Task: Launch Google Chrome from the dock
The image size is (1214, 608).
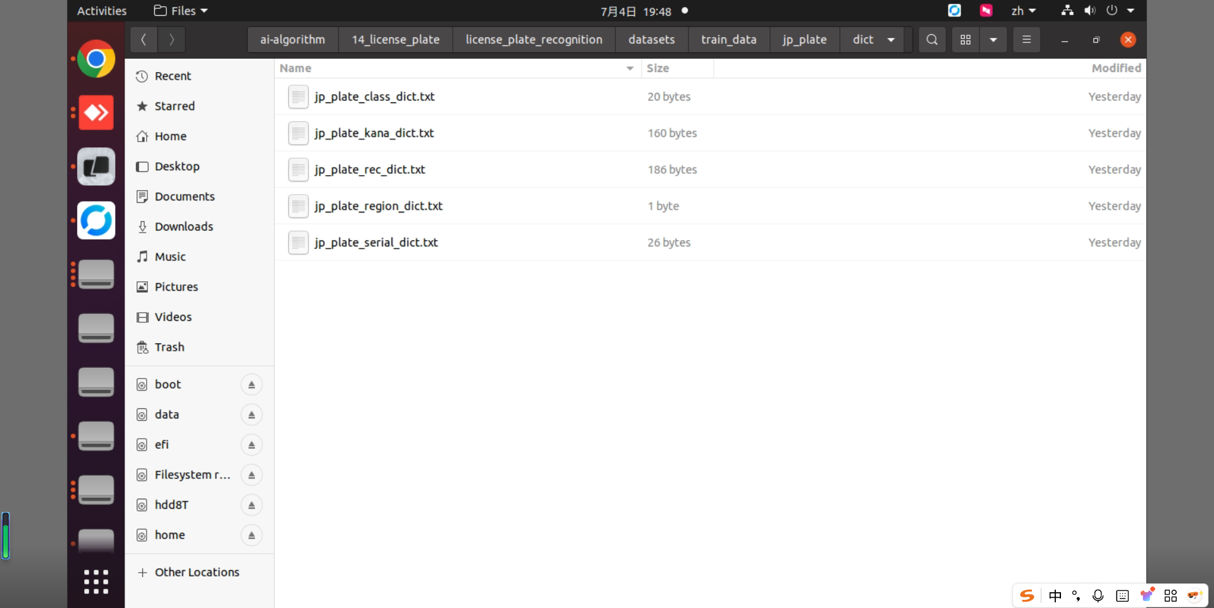Action: (96, 59)
